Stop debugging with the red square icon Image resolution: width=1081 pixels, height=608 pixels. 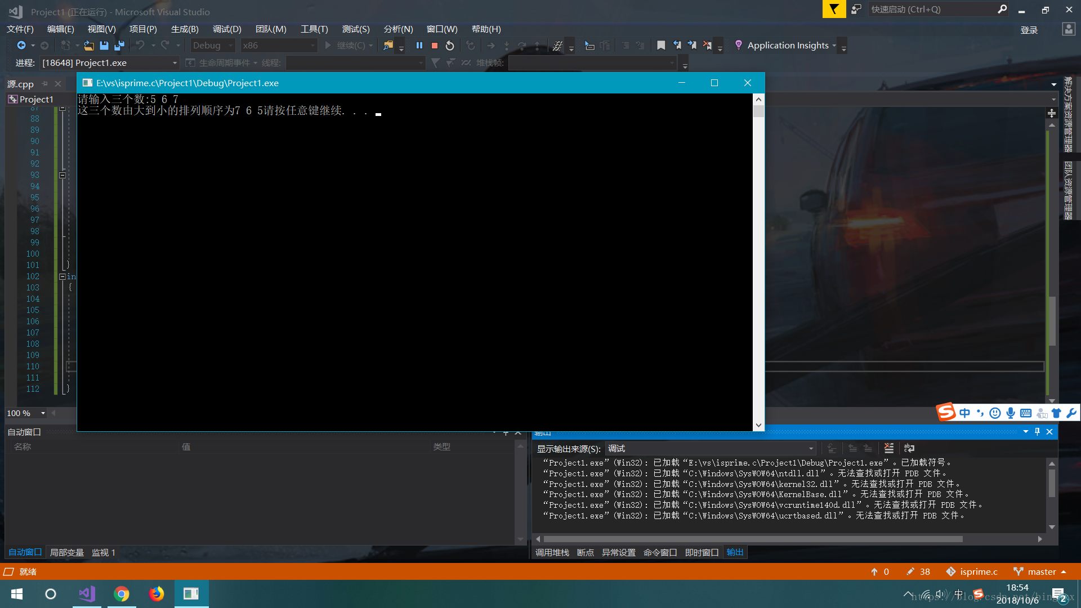tap(434, 46)
